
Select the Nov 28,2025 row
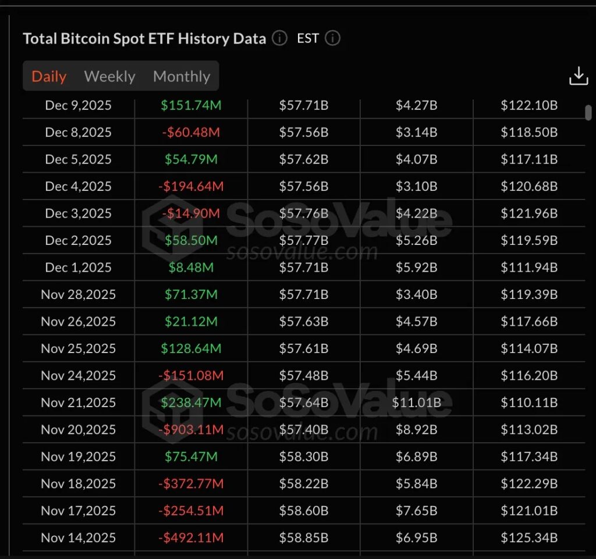point(79,294)
